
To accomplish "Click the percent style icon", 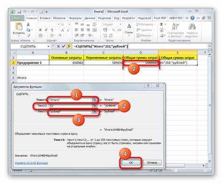I will pos(113,30).
